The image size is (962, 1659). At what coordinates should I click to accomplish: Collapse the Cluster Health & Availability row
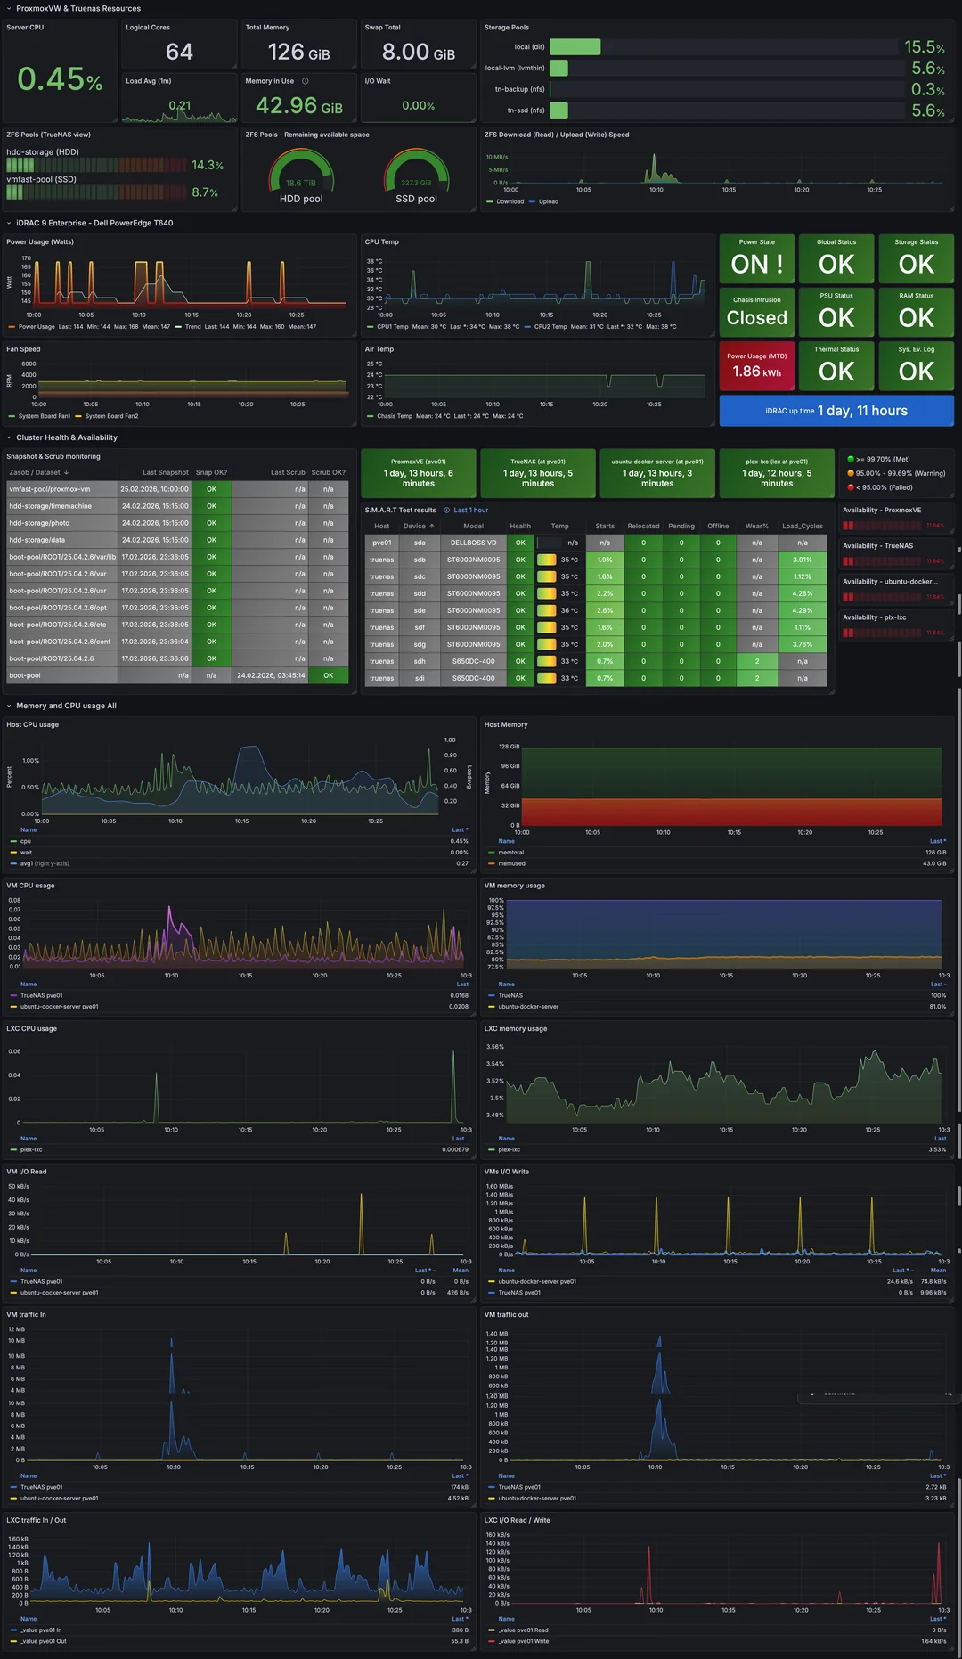(x=9, y=438)
